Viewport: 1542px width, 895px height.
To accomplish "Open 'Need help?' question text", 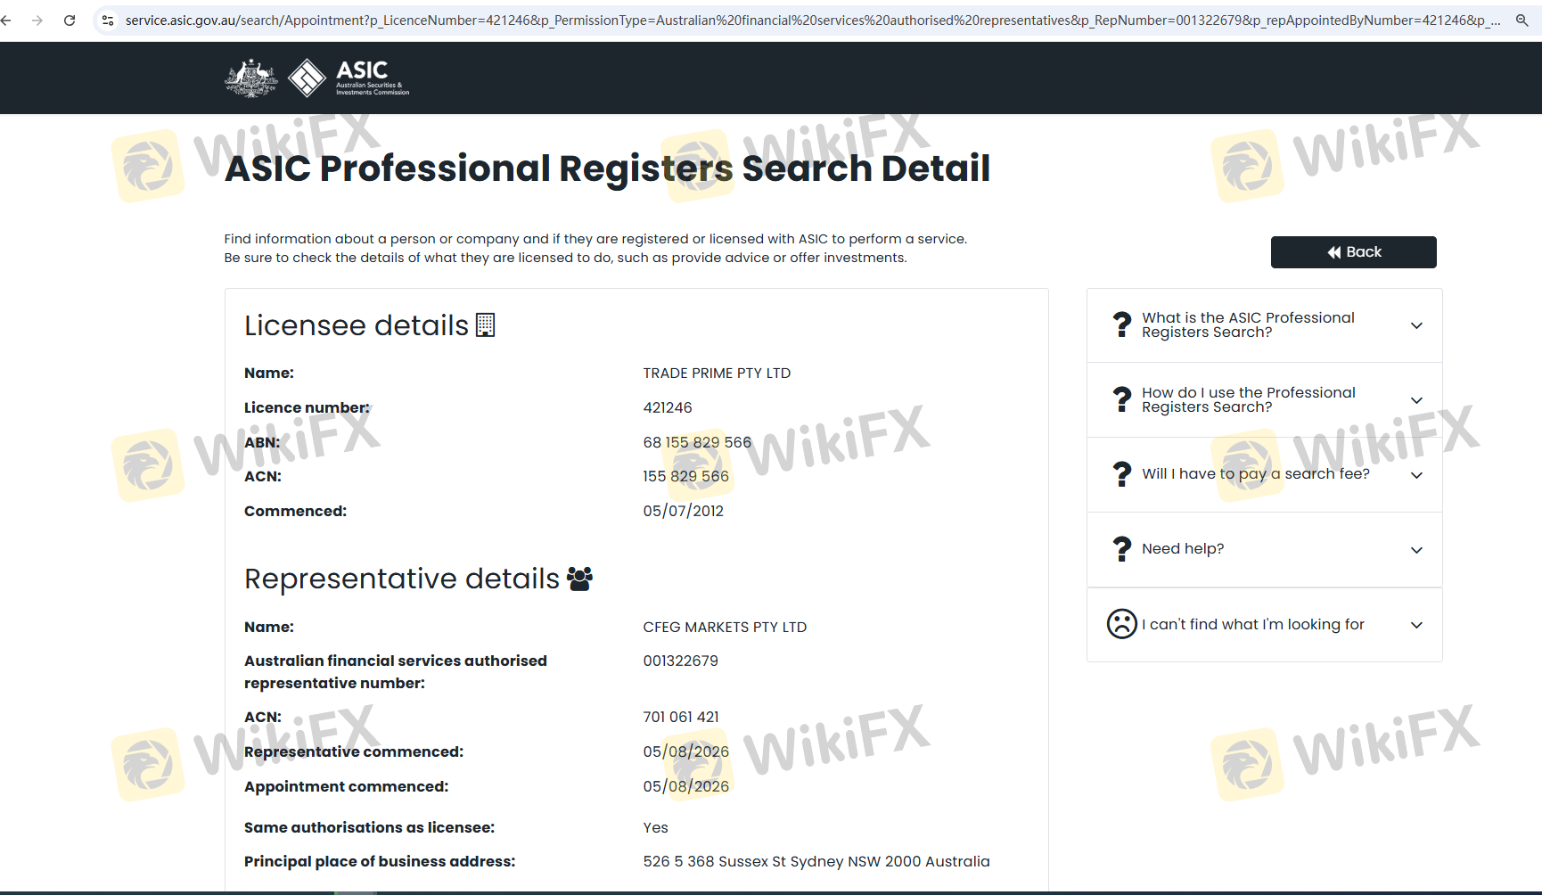I will pyautogui.click(x=1183, y=549).
